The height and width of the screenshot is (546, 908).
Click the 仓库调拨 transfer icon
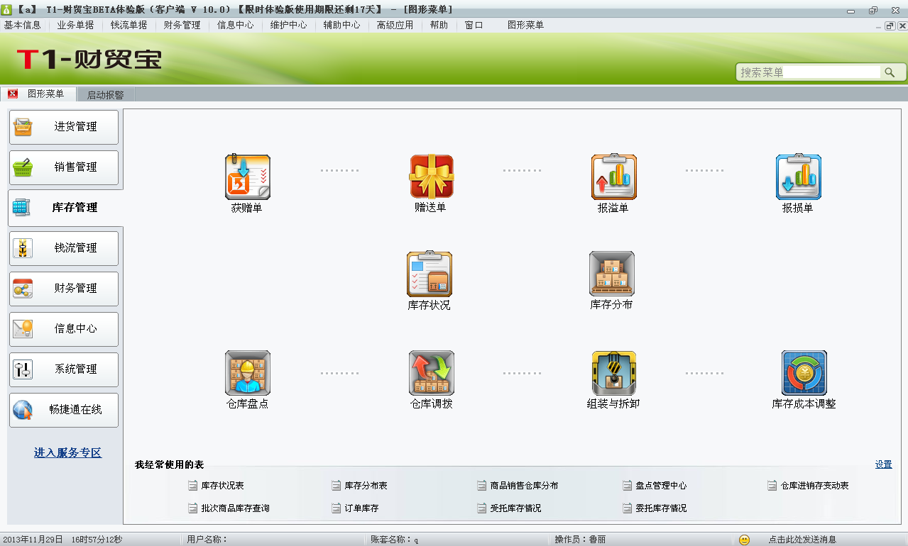[431, 373]
